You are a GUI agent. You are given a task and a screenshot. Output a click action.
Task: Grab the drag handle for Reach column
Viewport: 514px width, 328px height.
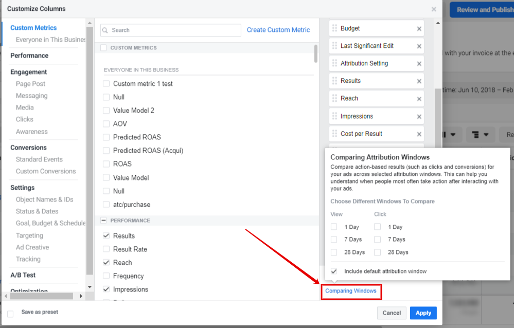pyautogui.click(x=334, y=98)
